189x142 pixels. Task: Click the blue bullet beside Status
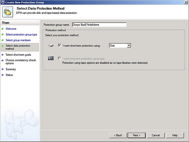pos(2,75)
